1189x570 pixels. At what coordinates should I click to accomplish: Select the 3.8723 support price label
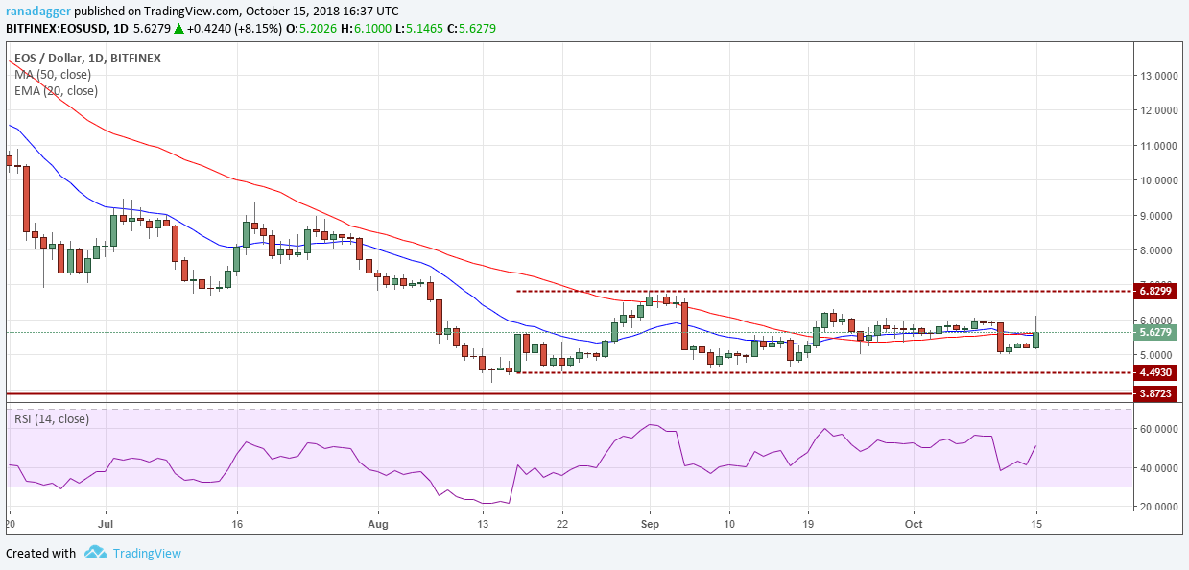pos(1154,393)
